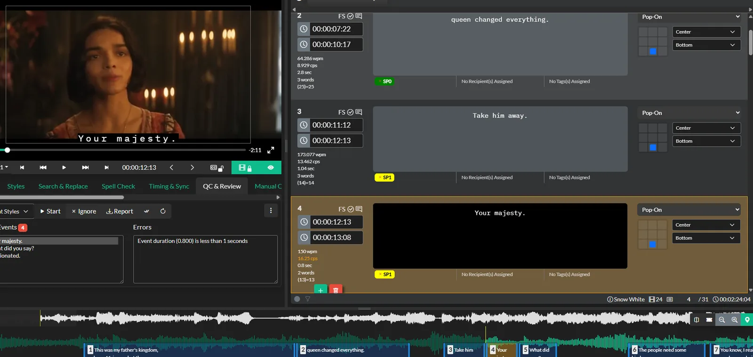Open Bottom position dropdown for event 3
Viewport: 753px width, 357px height.
(x=706, y=141)
